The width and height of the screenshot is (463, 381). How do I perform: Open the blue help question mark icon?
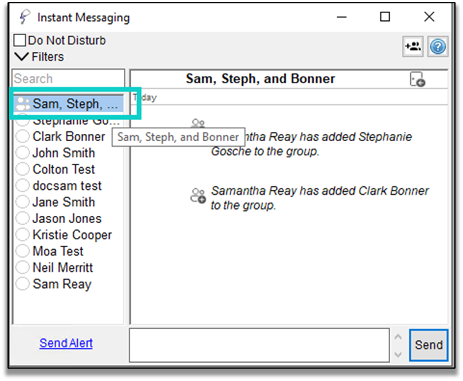(438, 47)
